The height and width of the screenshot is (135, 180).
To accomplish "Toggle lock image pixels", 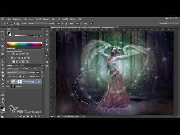I will (17, 76).
